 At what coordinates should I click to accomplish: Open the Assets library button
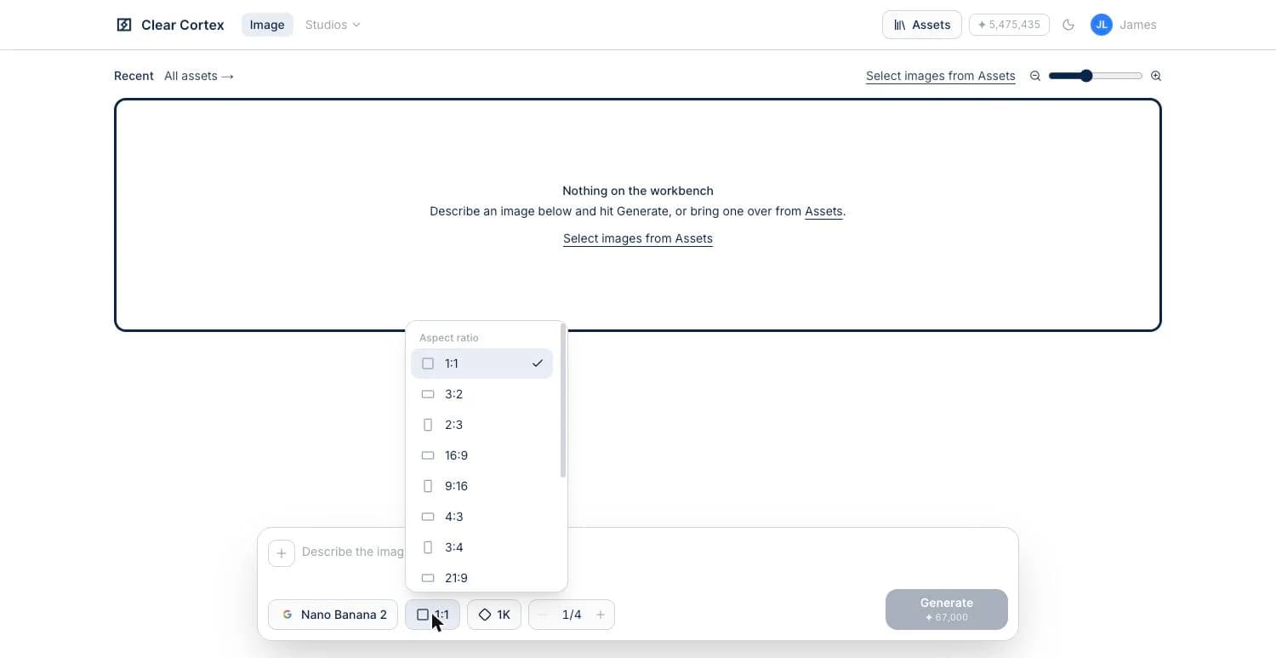click(x=922, y=25)
